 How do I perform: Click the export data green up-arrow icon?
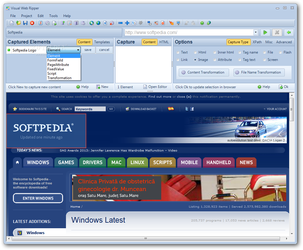tap(63, 23)
